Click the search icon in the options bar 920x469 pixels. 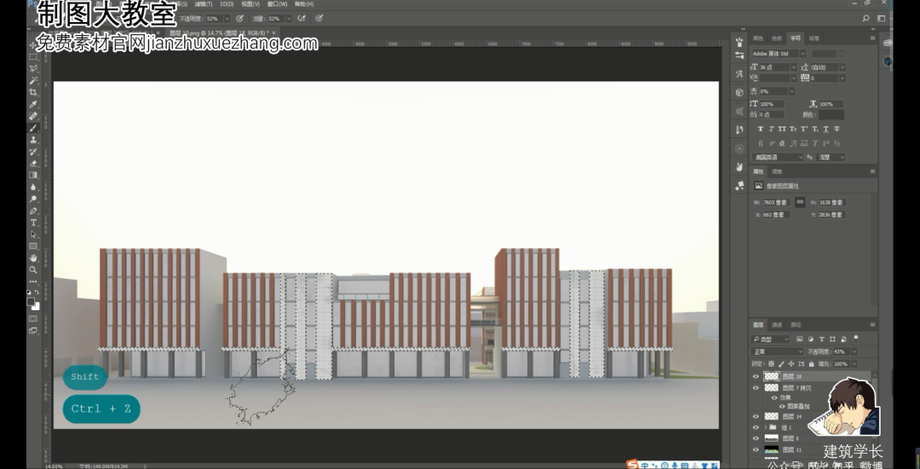(x=865, y=18)
